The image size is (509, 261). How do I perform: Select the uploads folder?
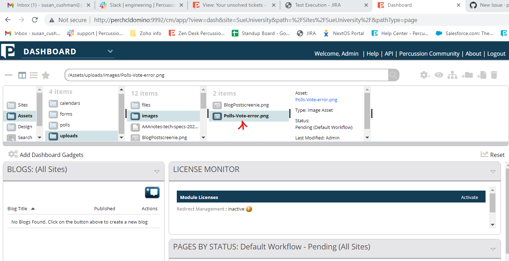[82, 136]
